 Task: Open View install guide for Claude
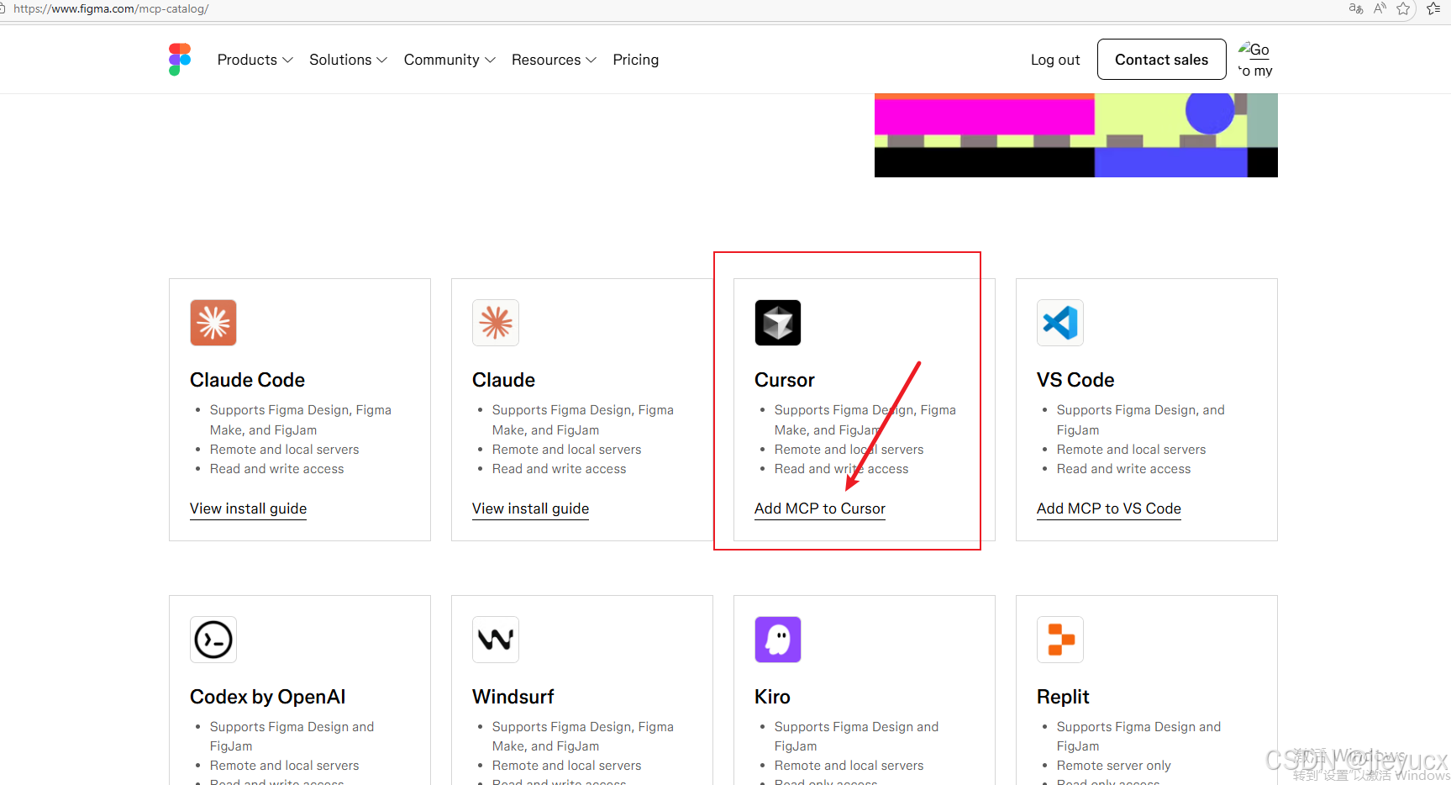click(x=530, y=508)
